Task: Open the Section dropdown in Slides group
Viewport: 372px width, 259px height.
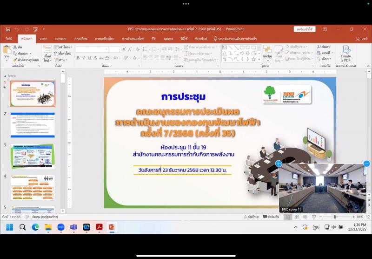Action: (x=61, y=60)
